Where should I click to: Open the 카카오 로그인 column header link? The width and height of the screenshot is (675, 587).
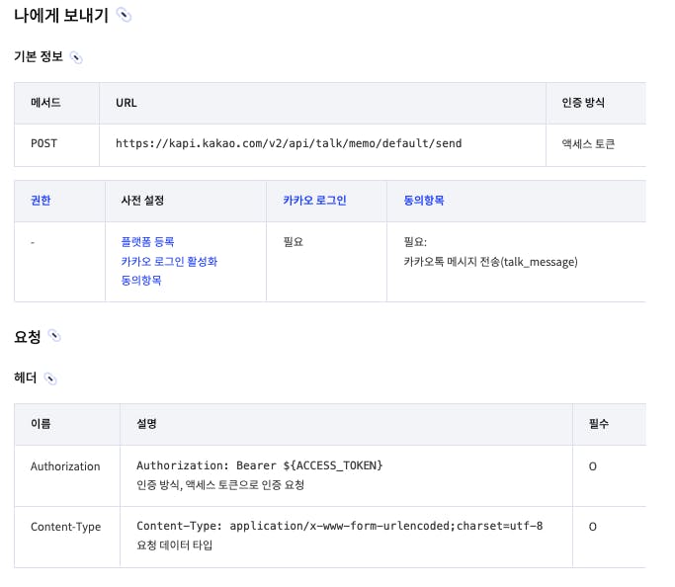[313, 200]
